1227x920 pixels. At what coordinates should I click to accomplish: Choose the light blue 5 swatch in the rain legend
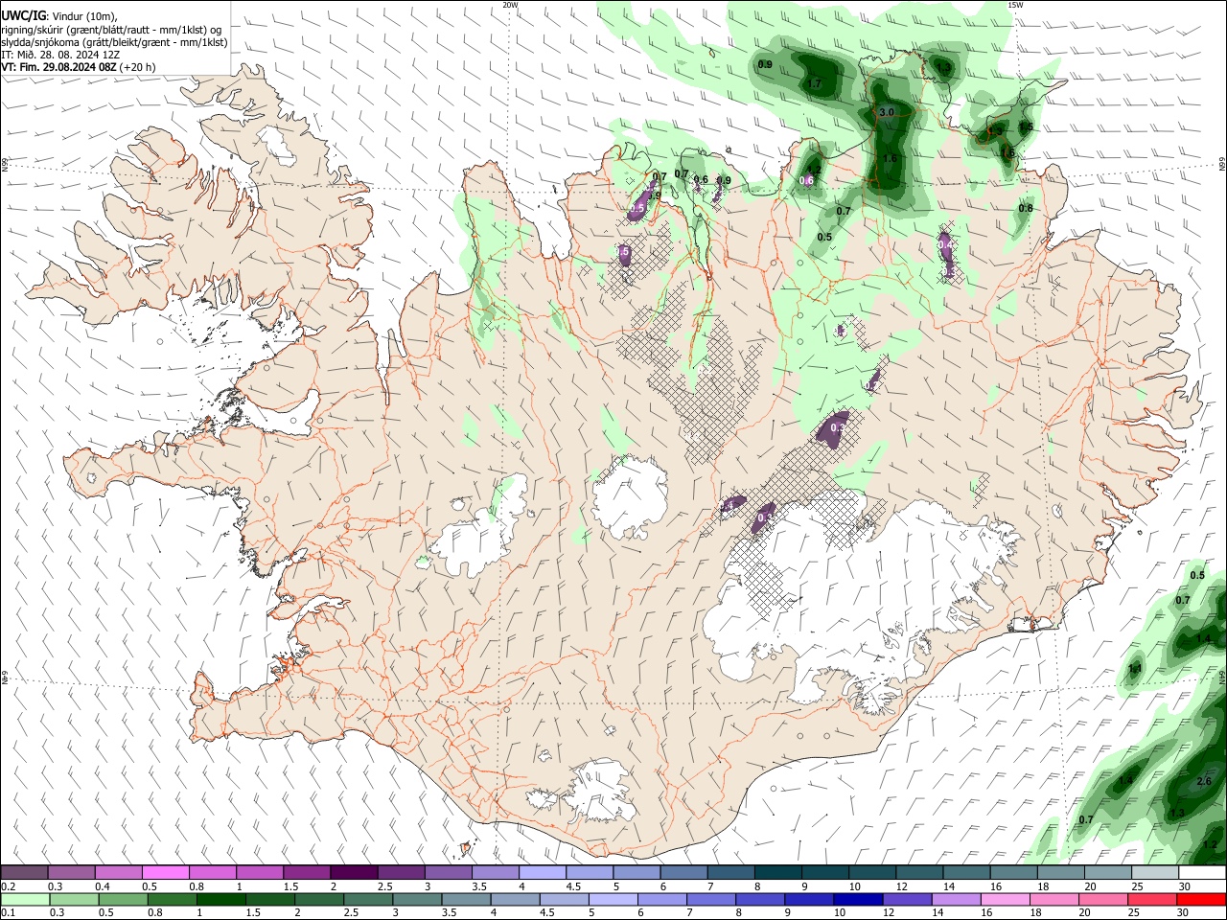tap(613, 899)
